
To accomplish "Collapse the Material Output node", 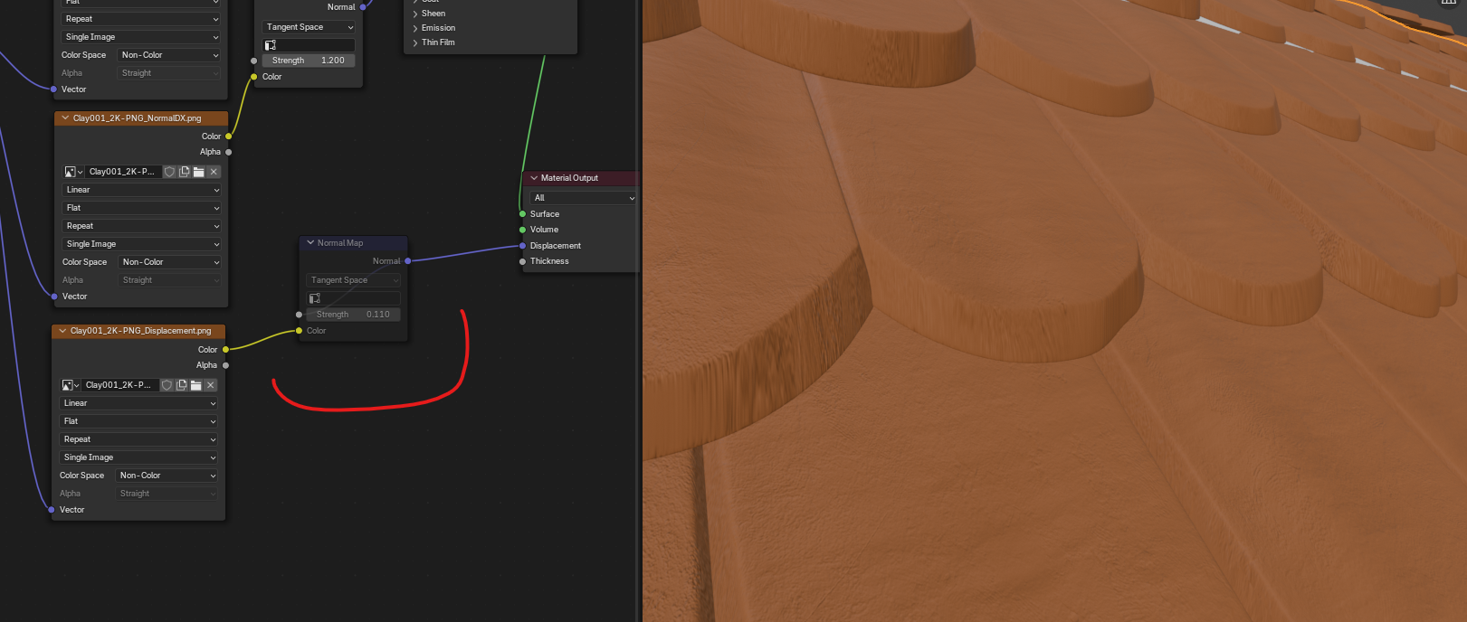I will tap(534, 178).
